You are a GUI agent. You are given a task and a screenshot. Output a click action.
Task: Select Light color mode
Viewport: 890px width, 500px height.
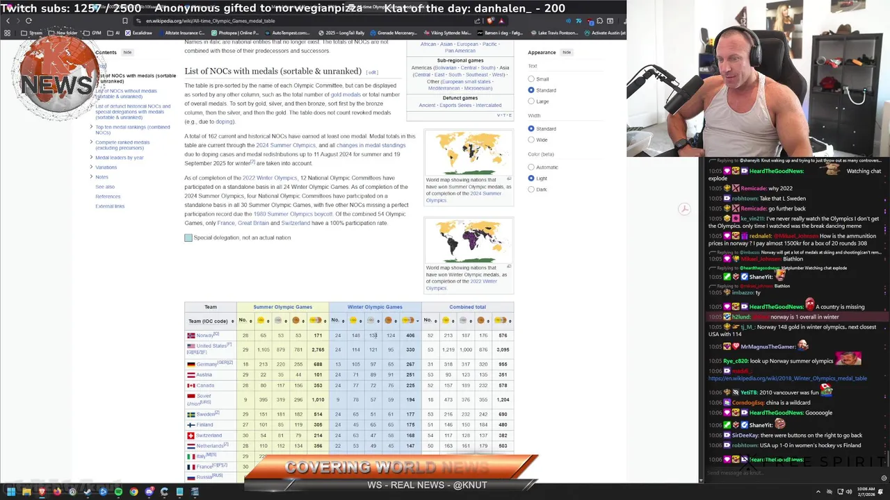531,178
